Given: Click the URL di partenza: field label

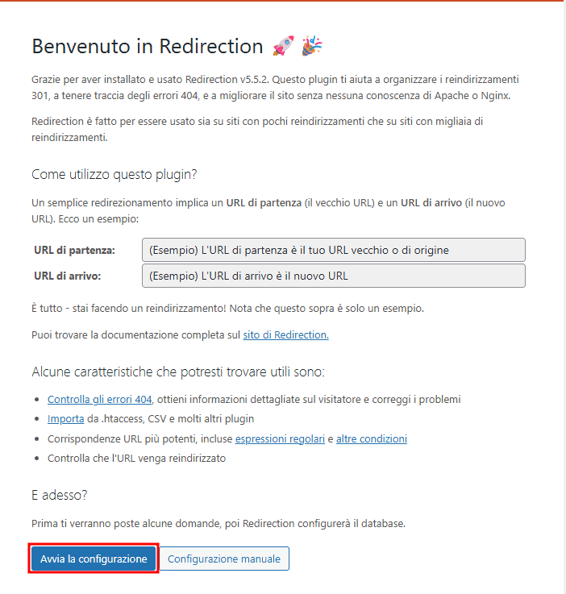Looking at the screenshot, I should (x=75, y=250).
